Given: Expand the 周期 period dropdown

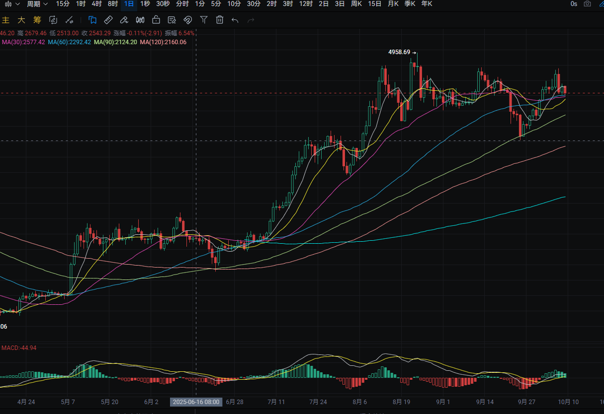Looking at the screenshot, I should tap(37, 4).
